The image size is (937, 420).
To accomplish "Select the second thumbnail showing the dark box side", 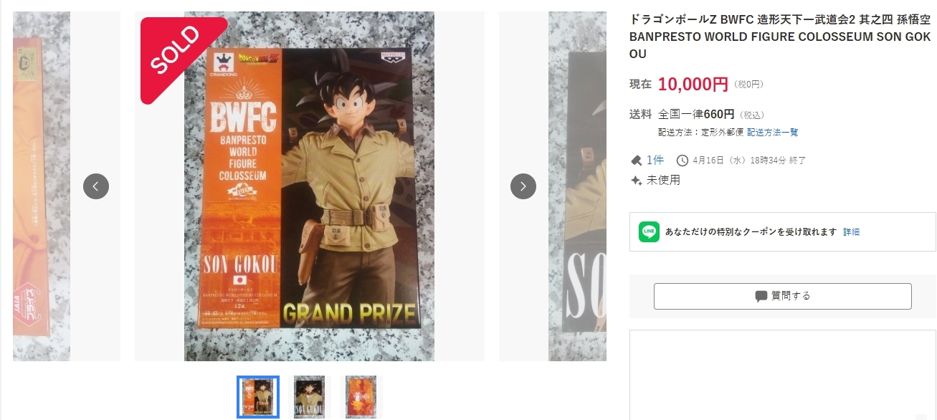I will pos(310,397).
